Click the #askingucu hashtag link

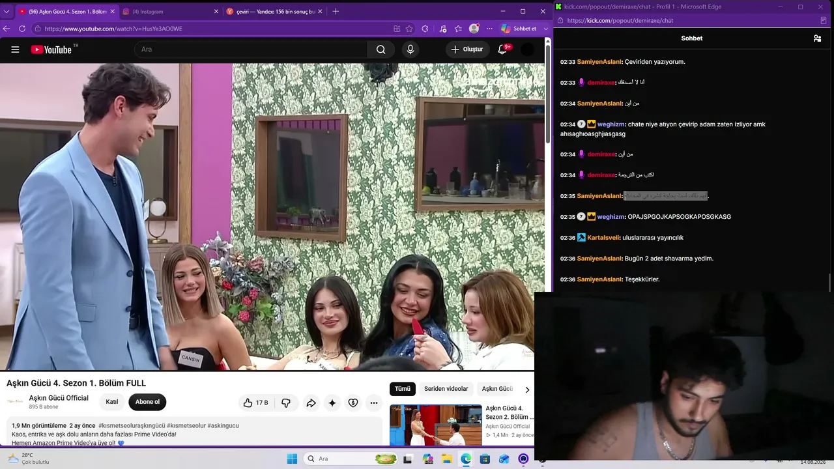point(223,425)
